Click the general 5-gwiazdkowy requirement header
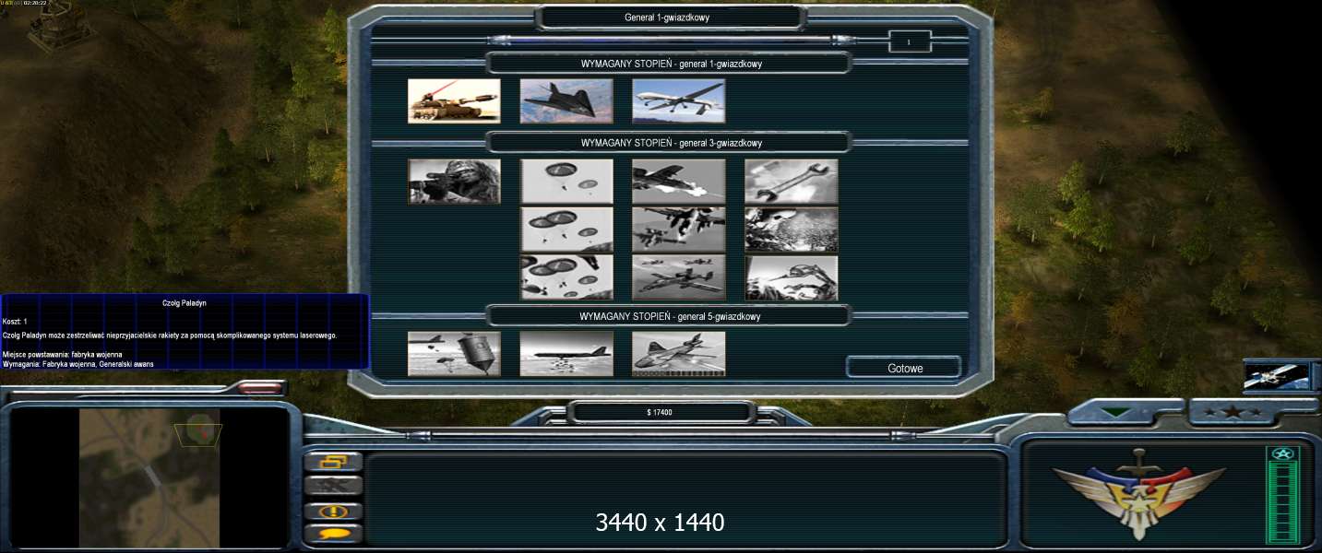 (x=668, y=316)
